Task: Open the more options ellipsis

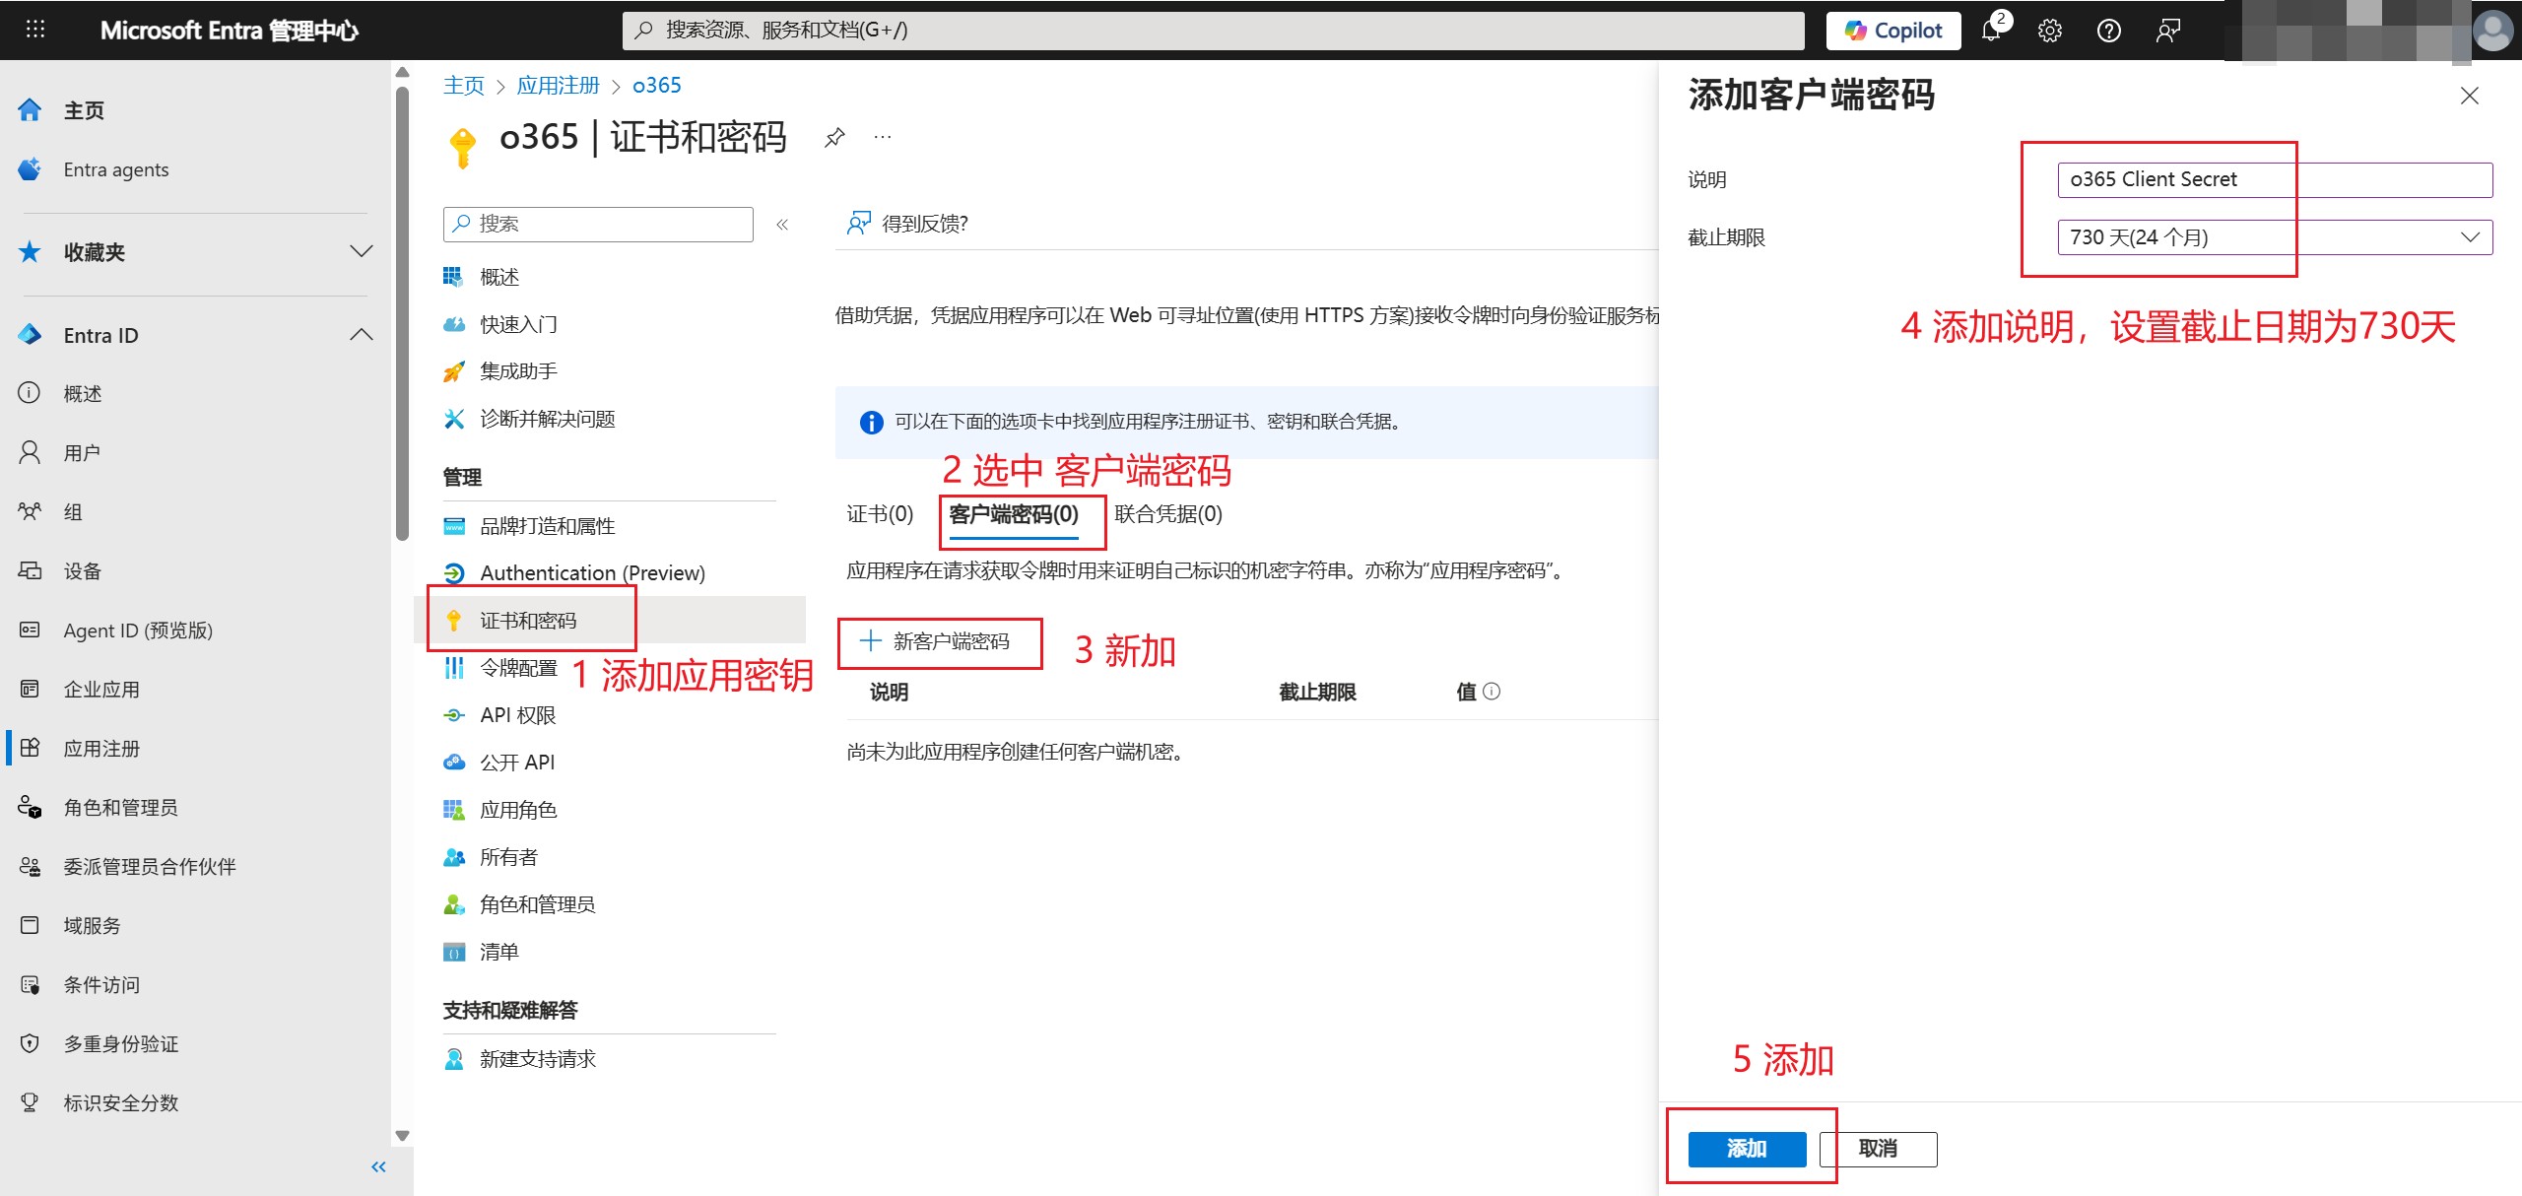Action: tap(883, 137)
